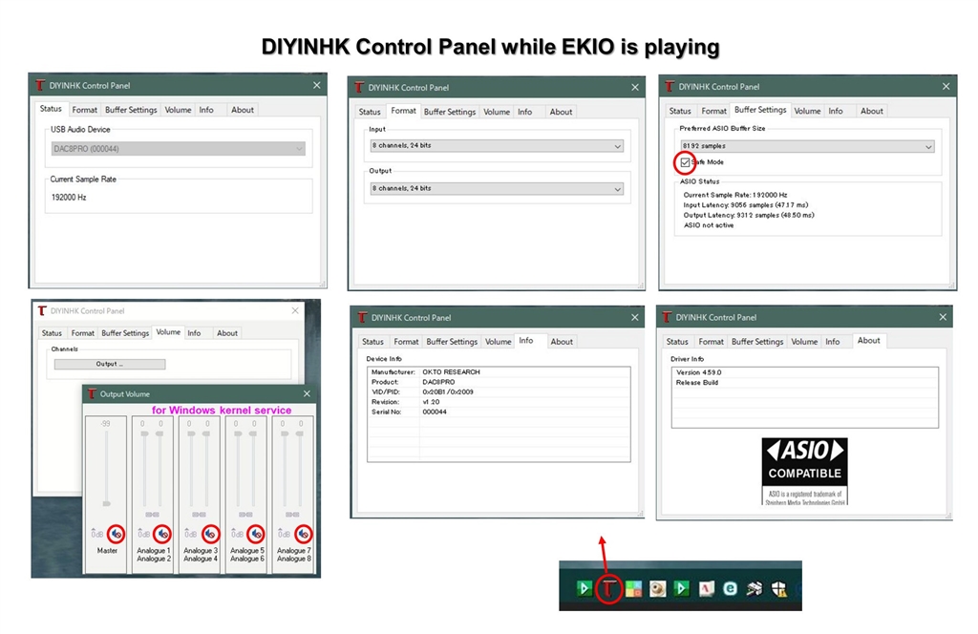Click 0dB reset icon for Analogue 7/8
Screen dimensions: 978x634
click(x=284, y=534)
